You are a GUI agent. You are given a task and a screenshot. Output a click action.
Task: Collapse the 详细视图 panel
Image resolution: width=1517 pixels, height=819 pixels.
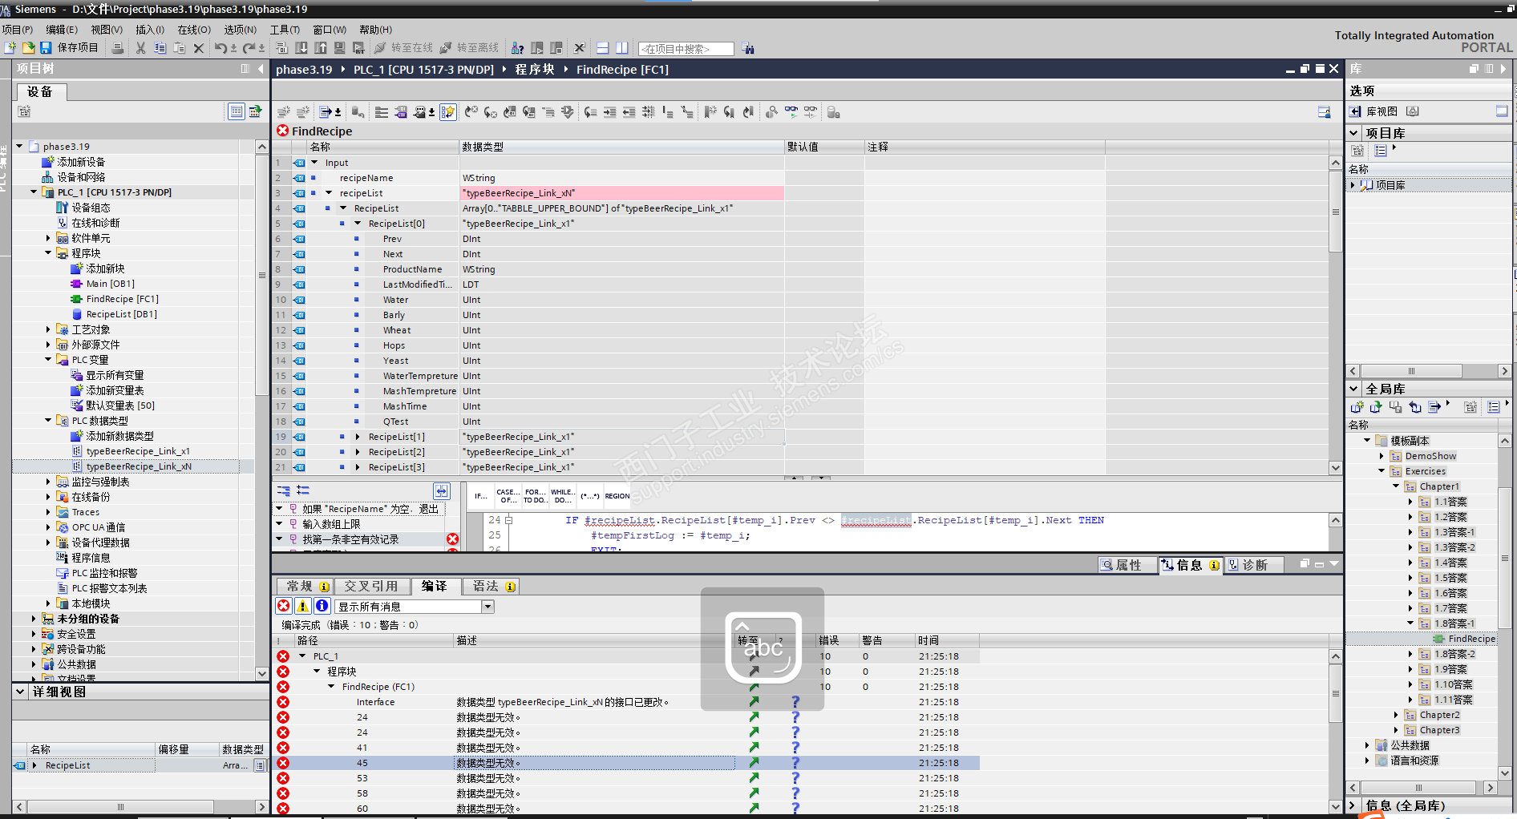(x=20, y=691)
